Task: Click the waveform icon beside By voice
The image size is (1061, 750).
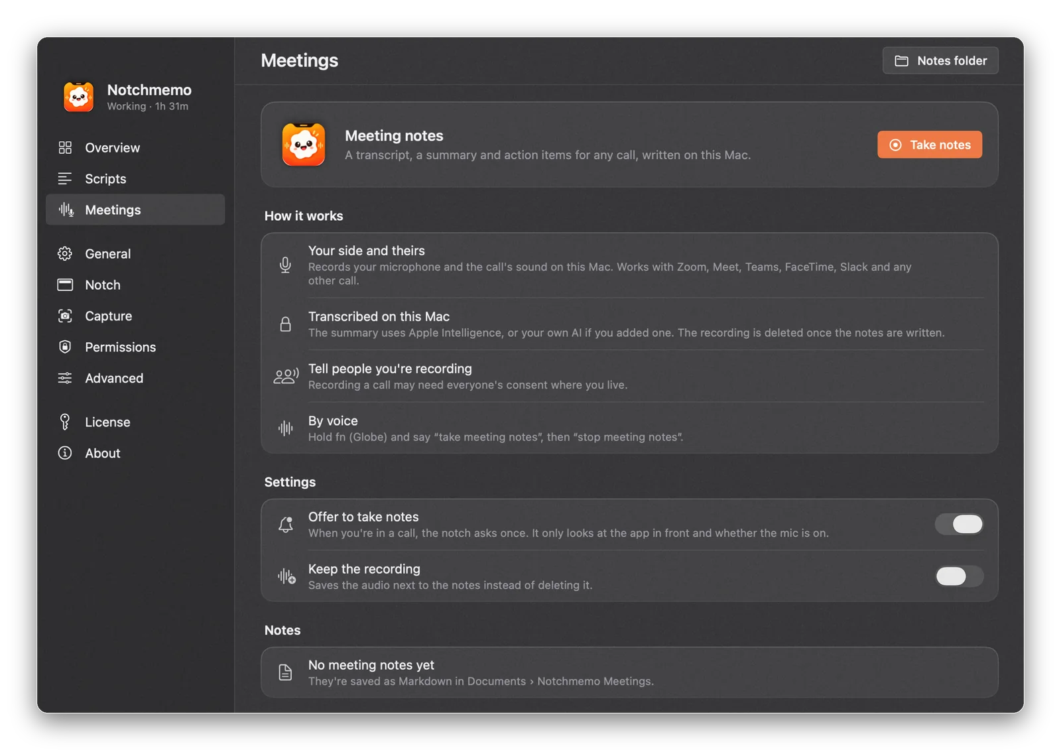Action: pyautogui.click(x=285, y=428)
